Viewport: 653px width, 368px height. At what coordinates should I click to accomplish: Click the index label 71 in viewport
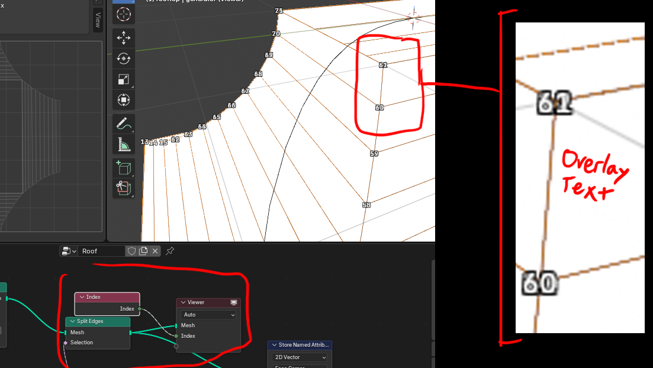click(279, 11)
